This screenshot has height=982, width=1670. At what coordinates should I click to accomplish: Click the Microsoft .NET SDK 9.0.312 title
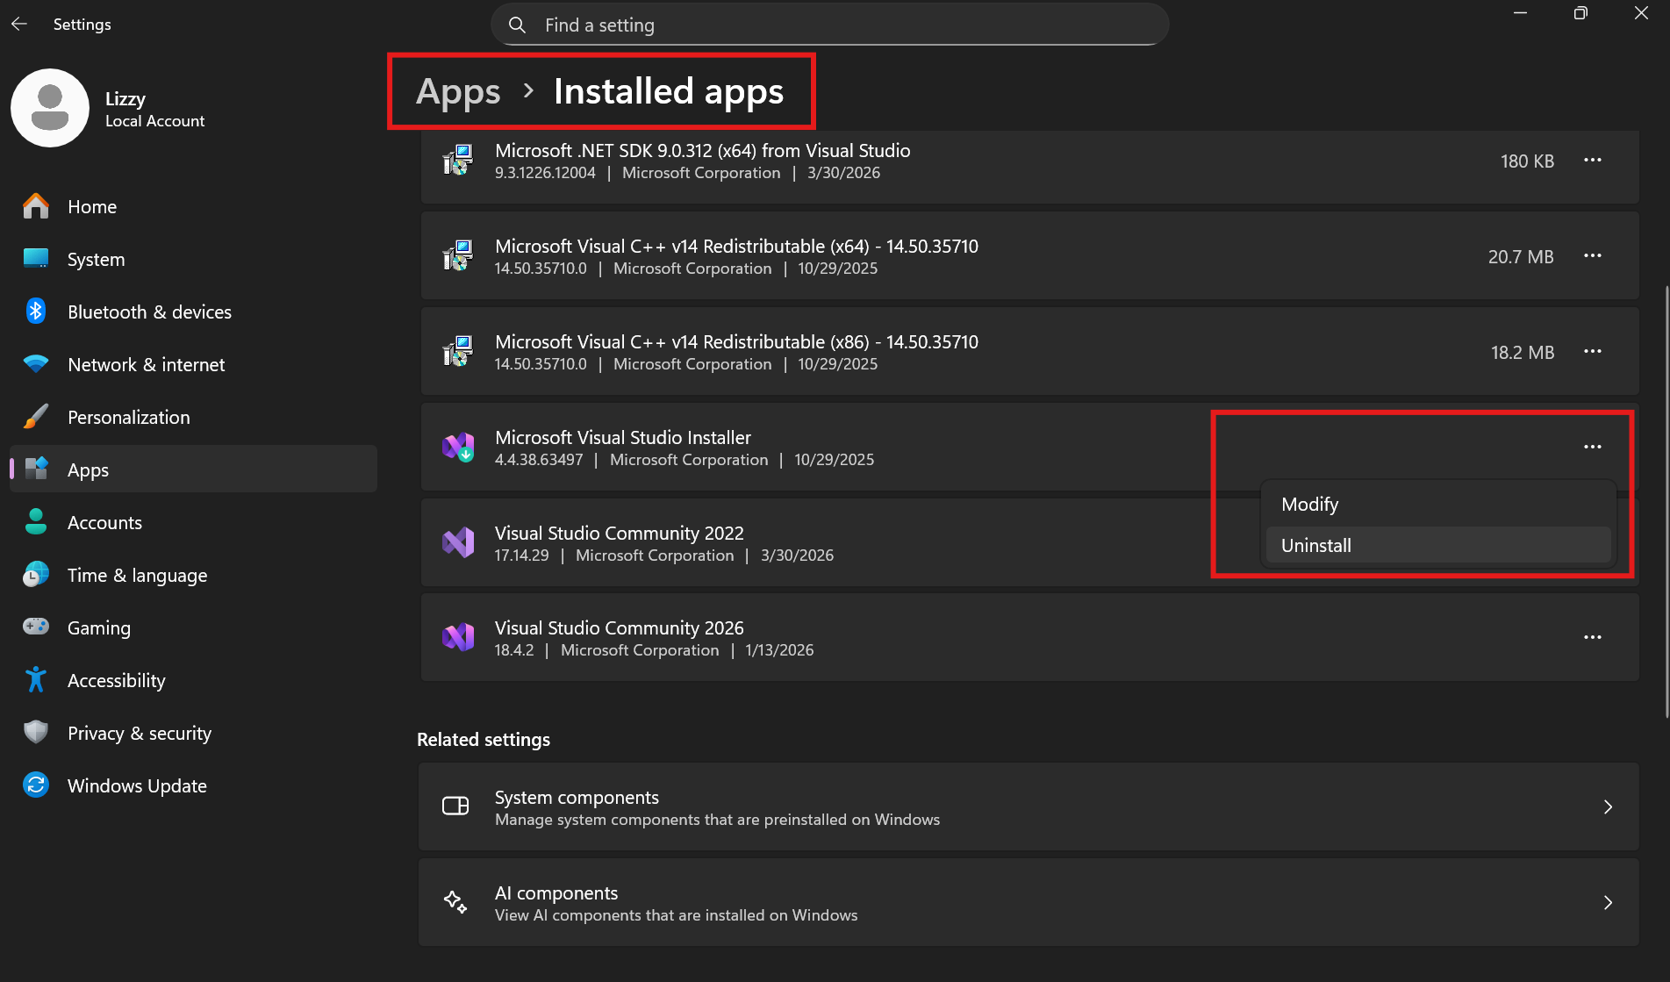[702, 150]
